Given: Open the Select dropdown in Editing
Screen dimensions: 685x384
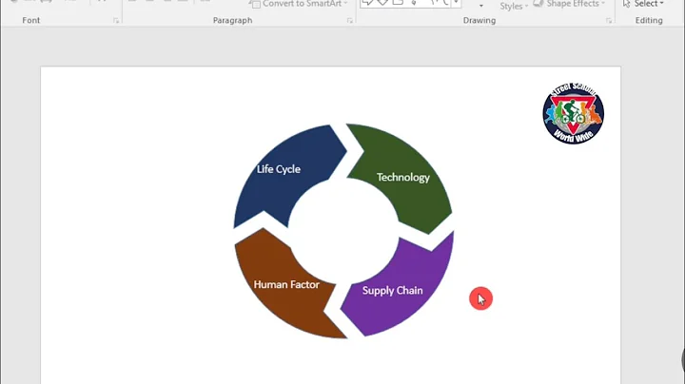Looking at the screenshot, I should point(643,4).
